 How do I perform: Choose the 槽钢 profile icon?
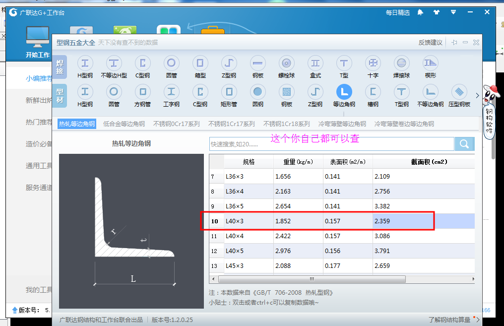pyautogui.click(x=373, y=92)
